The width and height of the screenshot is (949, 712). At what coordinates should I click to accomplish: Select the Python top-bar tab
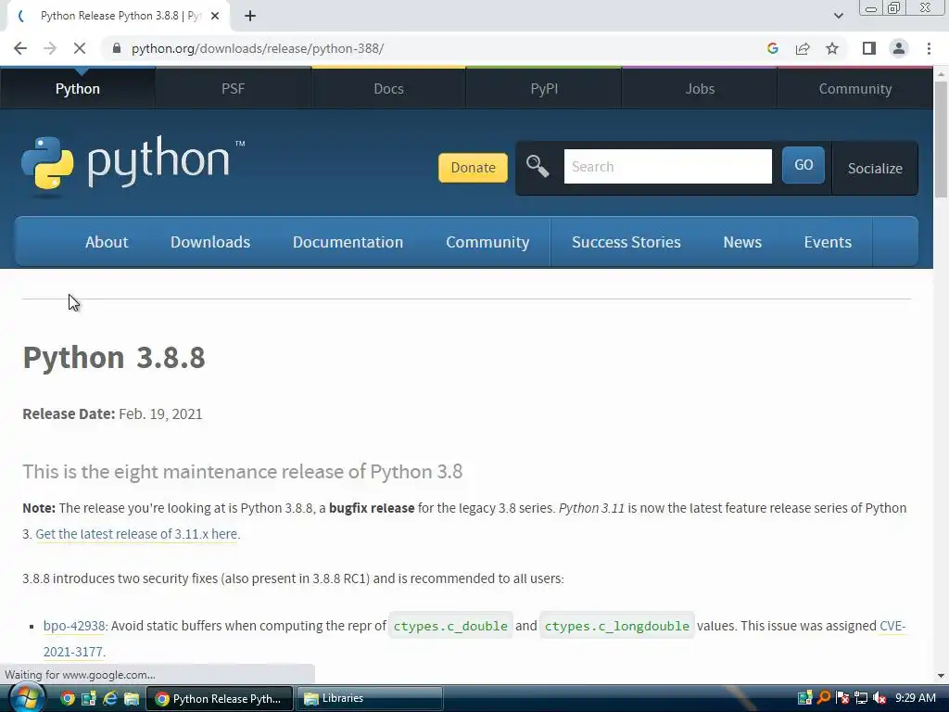[78, 88]
